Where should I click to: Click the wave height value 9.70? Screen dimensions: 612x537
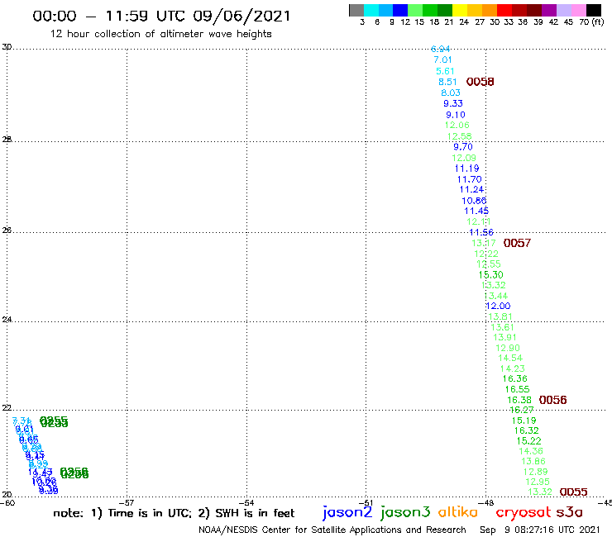(x=463, y=147)
